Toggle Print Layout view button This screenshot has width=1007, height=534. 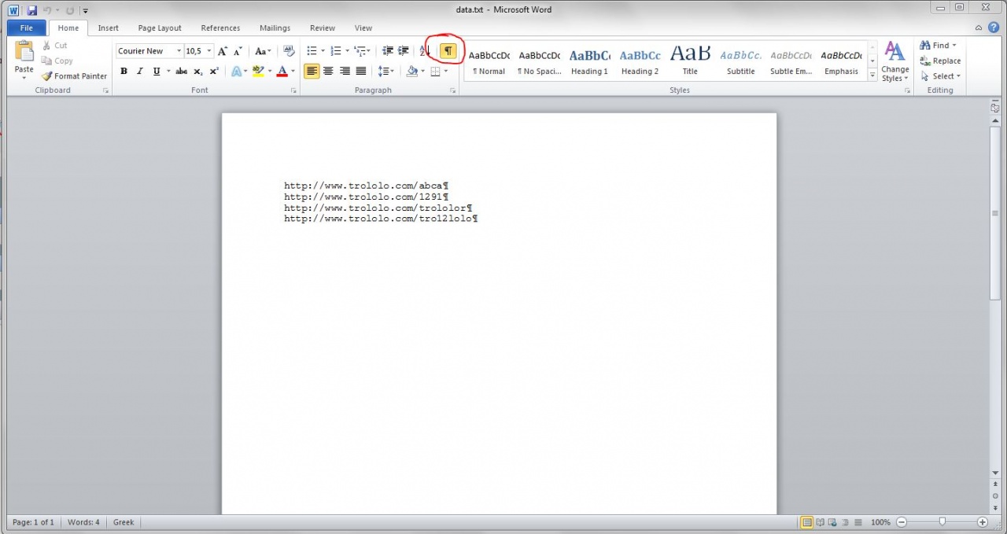806,522
